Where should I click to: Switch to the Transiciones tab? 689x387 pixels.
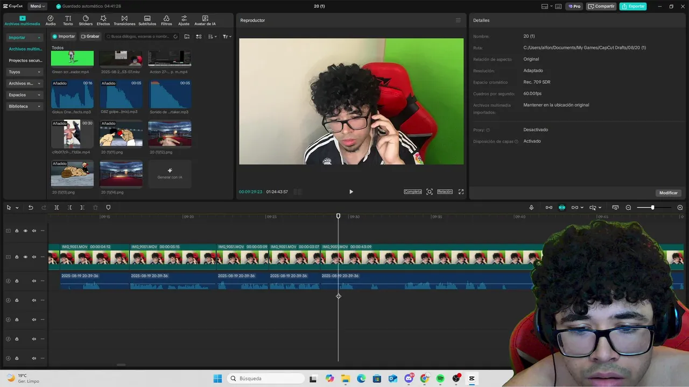click(x=124, y=20)
